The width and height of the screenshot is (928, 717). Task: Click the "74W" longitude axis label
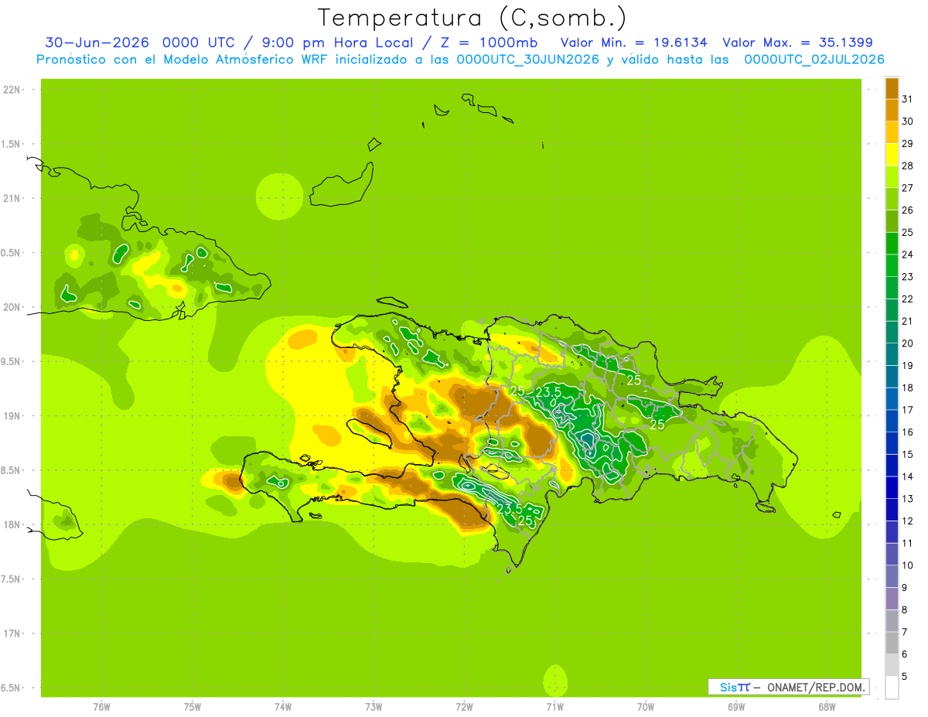point(283,707)
